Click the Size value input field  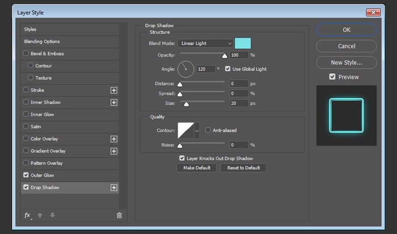pos(239,103)
